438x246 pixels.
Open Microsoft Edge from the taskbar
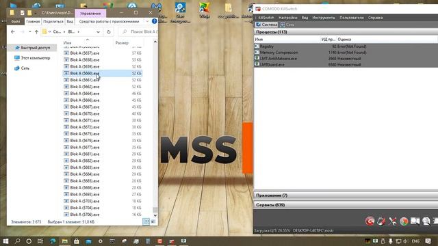(53, 241)
